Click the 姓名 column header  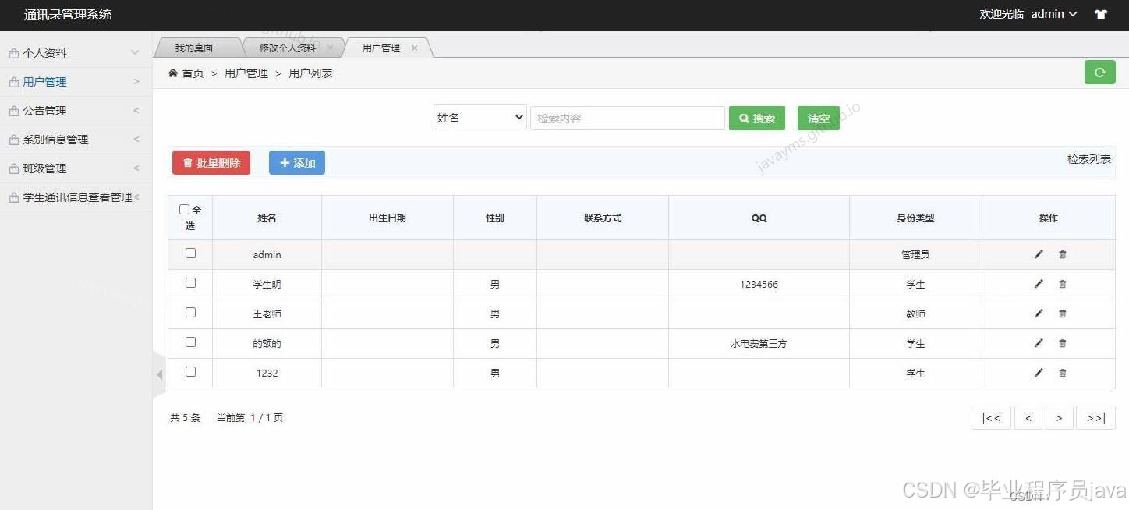point(267,218)
